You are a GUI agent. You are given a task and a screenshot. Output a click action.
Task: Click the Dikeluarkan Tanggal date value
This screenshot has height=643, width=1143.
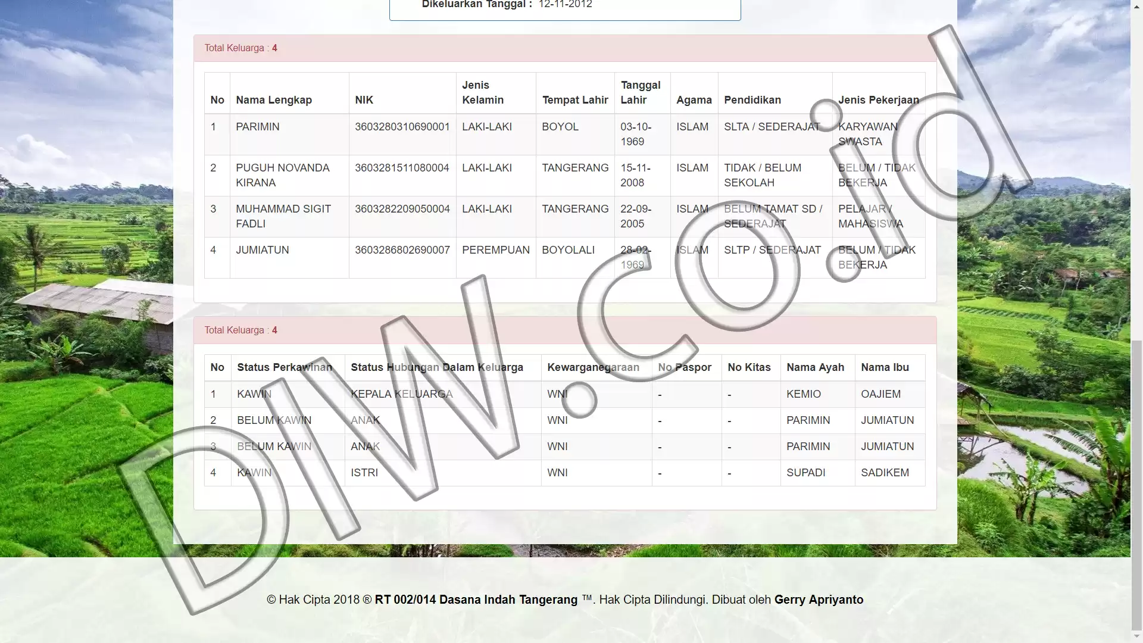click(565, 4)
